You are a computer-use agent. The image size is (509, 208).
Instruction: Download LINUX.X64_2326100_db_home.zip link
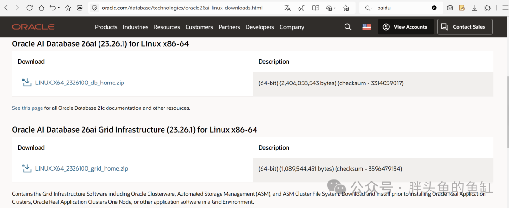coord(80,83)
